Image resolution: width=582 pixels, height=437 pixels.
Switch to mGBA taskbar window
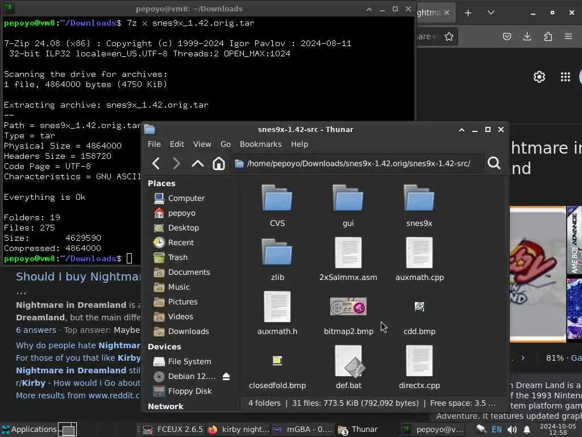point(302,430)
